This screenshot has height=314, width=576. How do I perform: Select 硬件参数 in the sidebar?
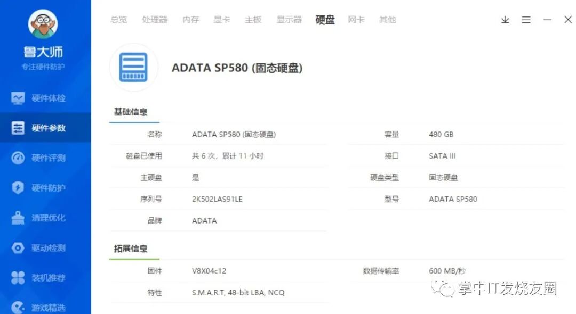[x=45, y=128]
